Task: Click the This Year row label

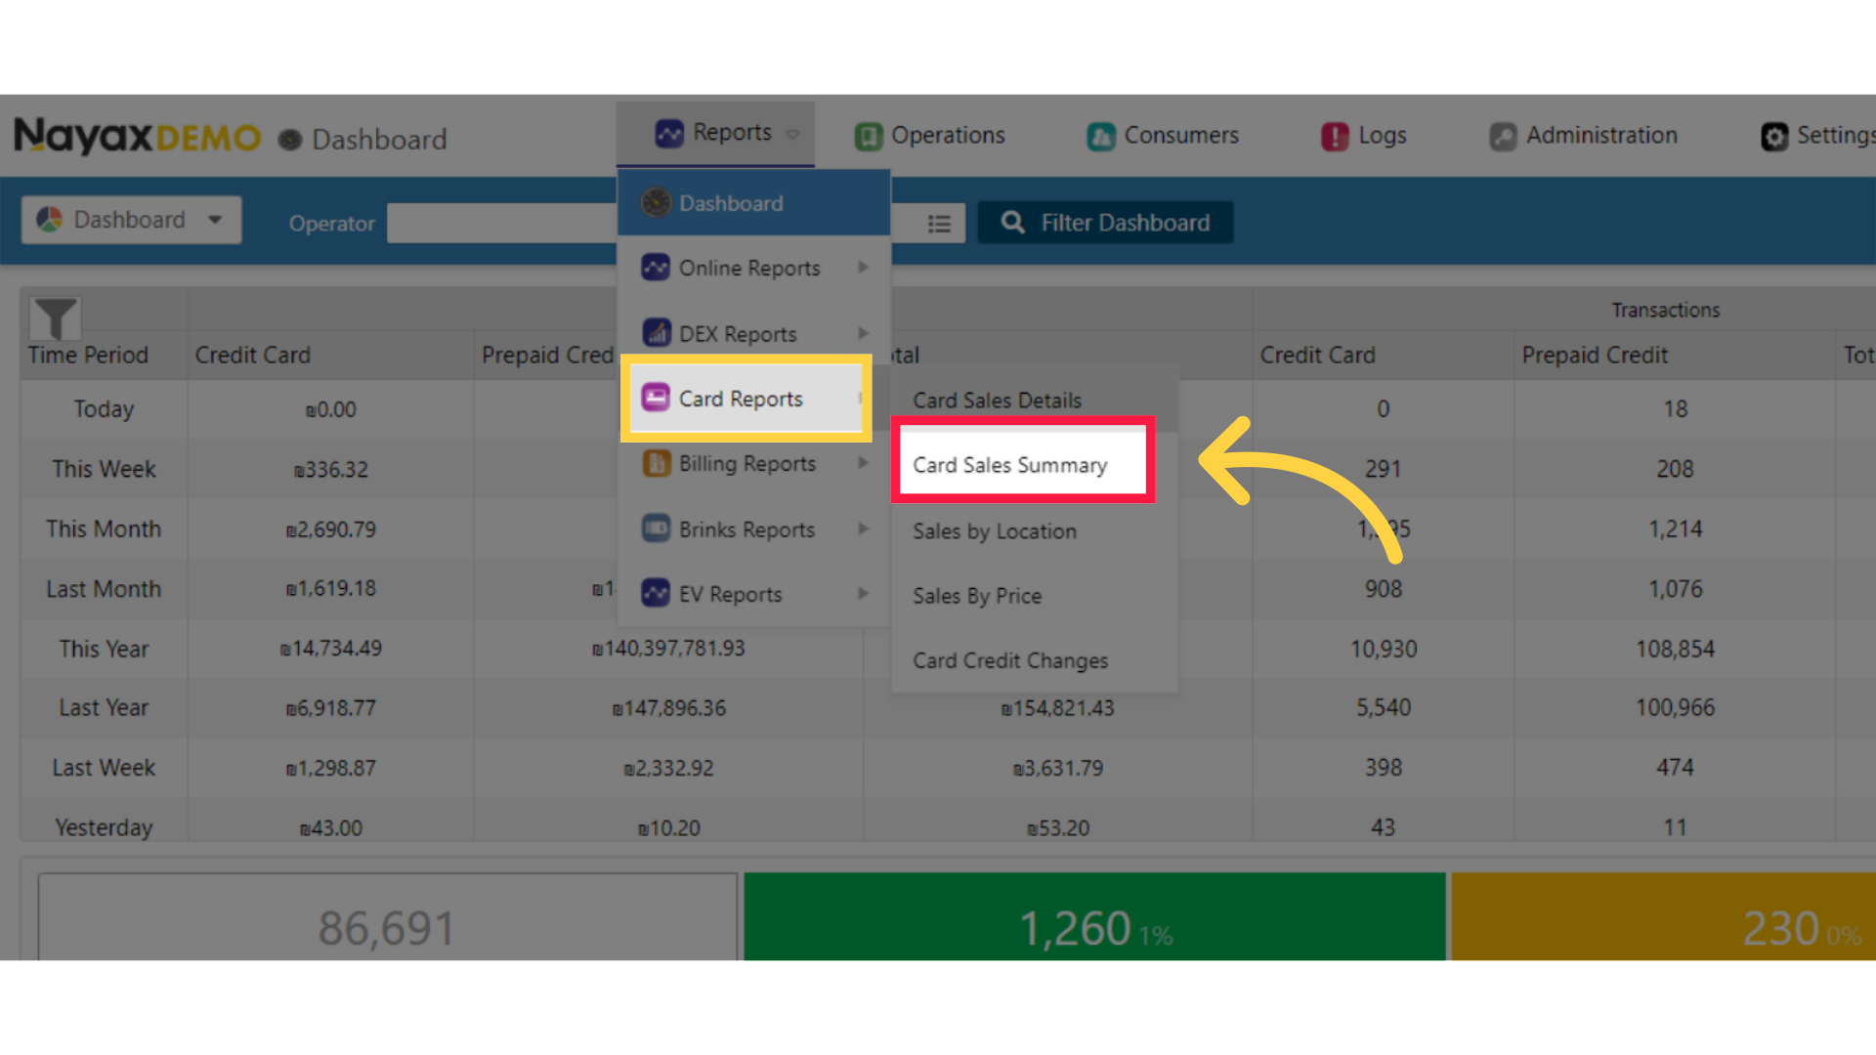Action: pos(104,649)
